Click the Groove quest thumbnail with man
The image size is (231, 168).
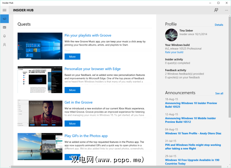[x=40, y=113]
